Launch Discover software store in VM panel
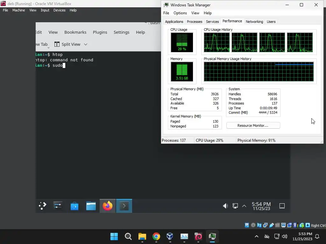Viewport: 326px width, 244px height. point(74,206)
